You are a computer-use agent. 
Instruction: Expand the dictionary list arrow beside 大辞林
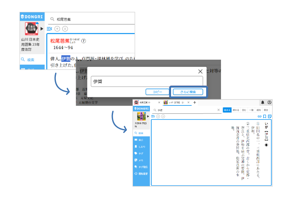[x=148, y=116]
